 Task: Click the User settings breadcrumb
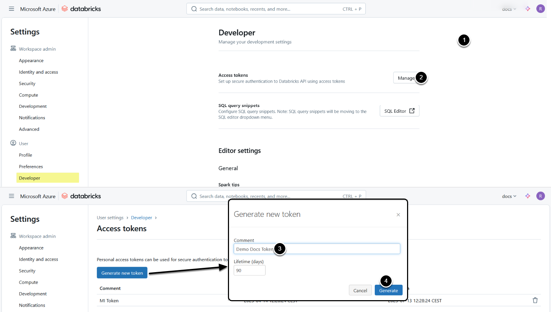pyautogui.click(x=110, y=218)
